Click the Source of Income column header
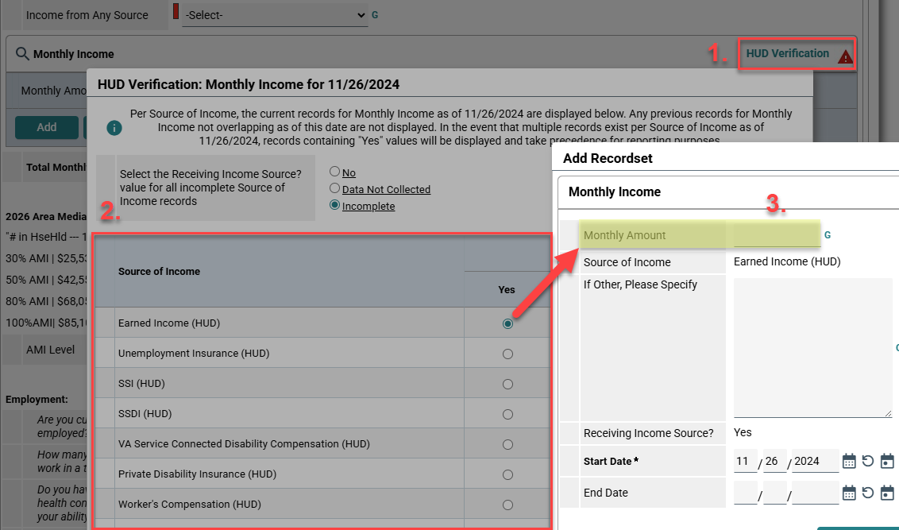The image size is (899, 530). [159, 271]
